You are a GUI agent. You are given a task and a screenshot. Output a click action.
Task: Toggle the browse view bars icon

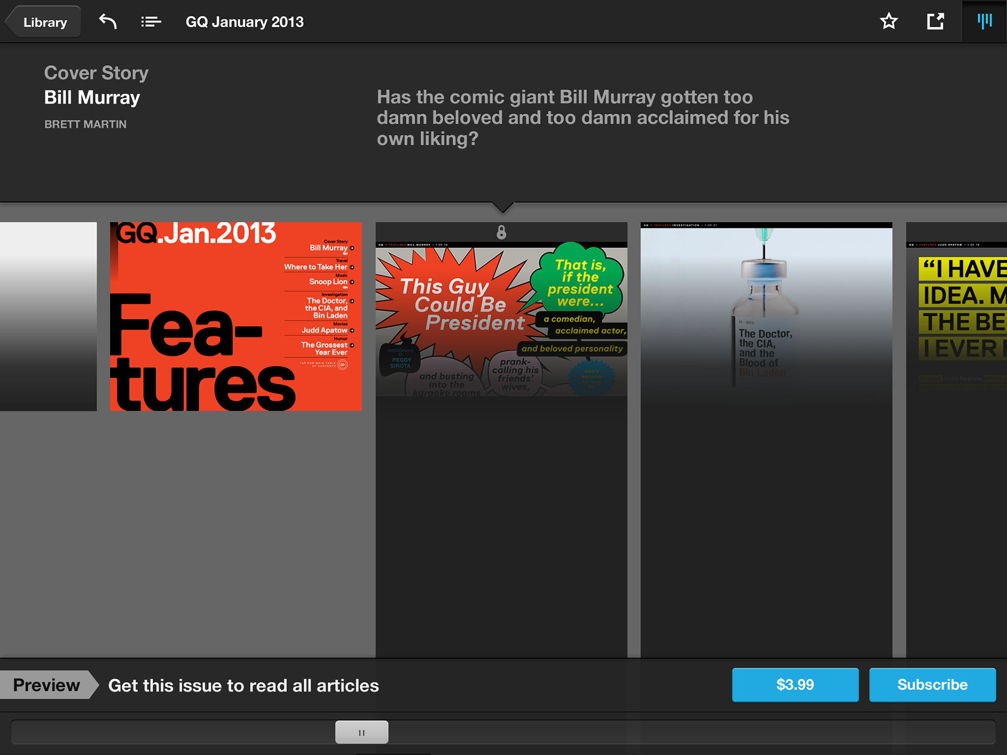point(984,21)
